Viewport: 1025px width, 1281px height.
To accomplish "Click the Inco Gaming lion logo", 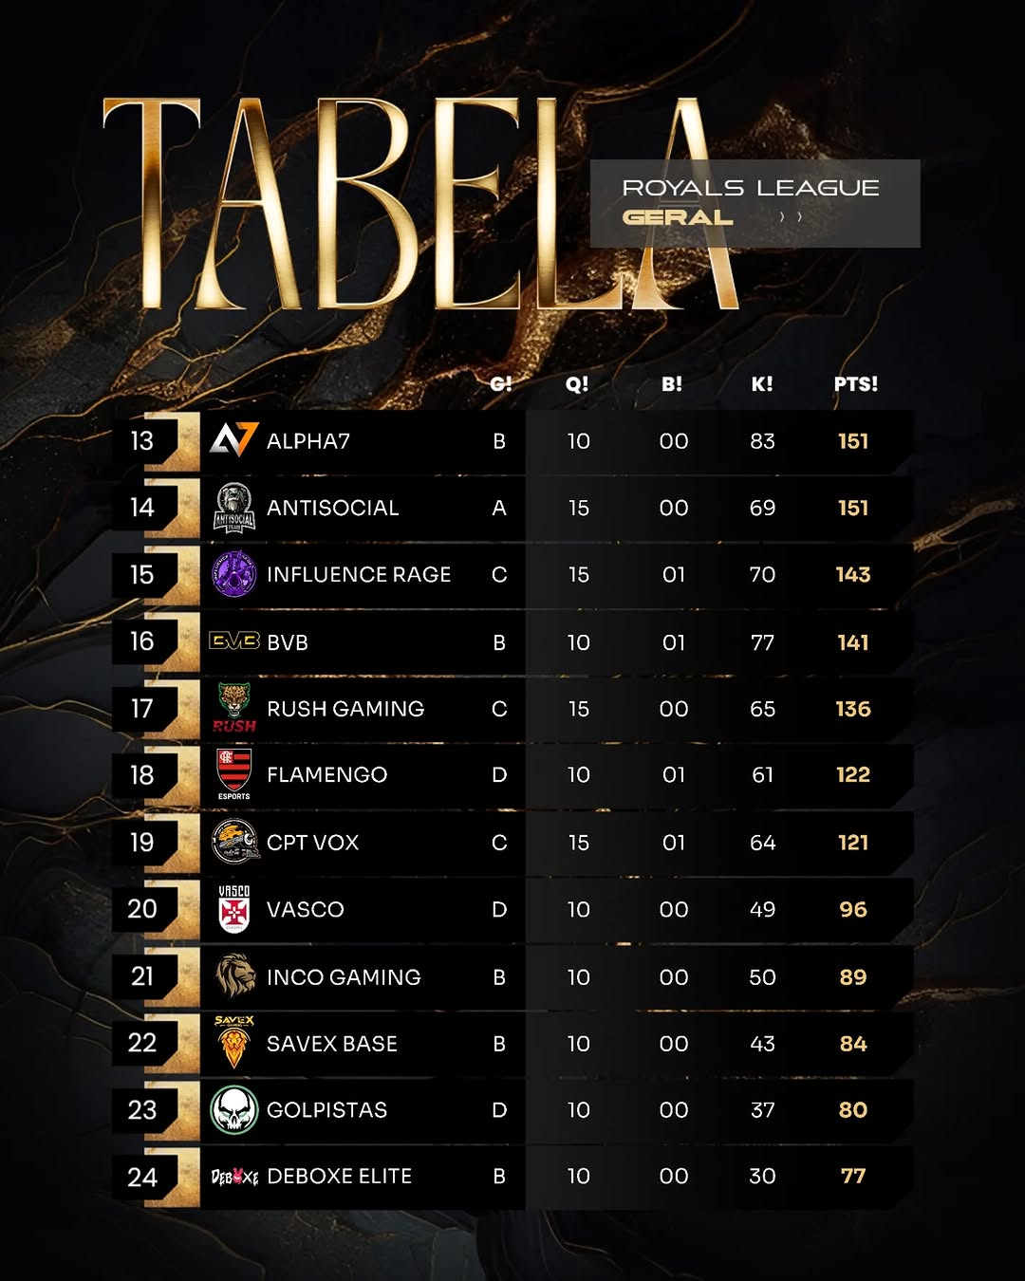I will tap(233, 976).
